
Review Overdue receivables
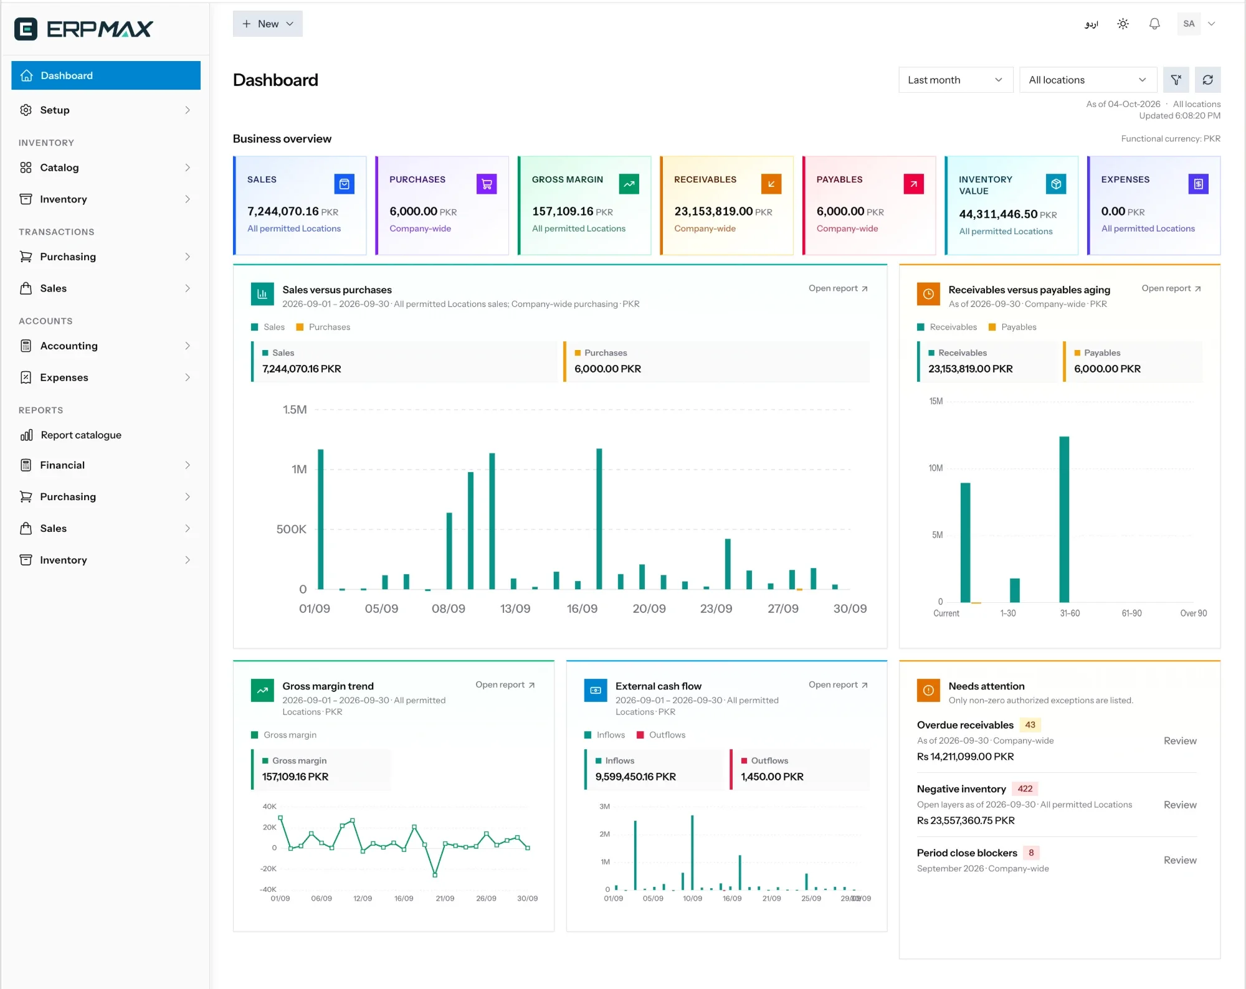coord(1180,741)
